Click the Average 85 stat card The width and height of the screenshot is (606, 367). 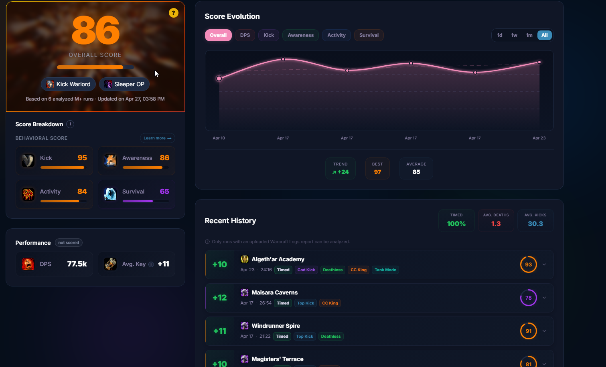coord(416,168)
